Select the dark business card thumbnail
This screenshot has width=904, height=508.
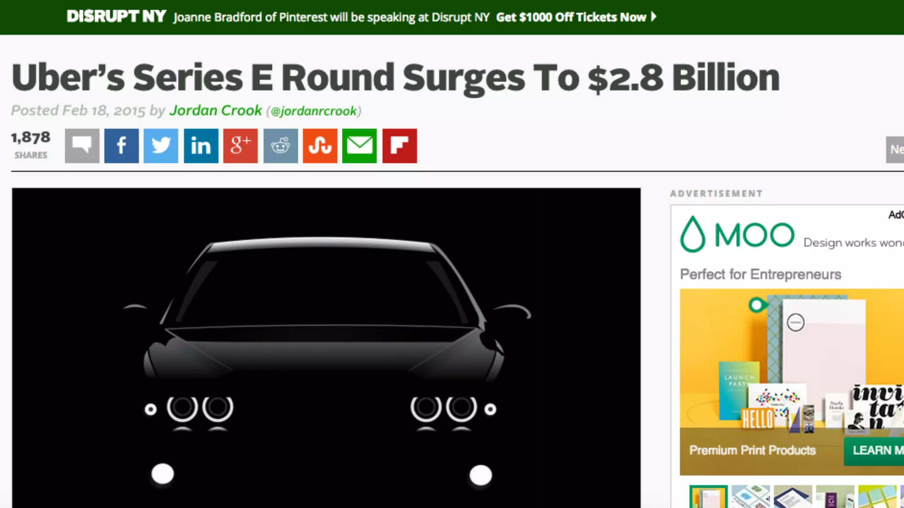point(793,497)
